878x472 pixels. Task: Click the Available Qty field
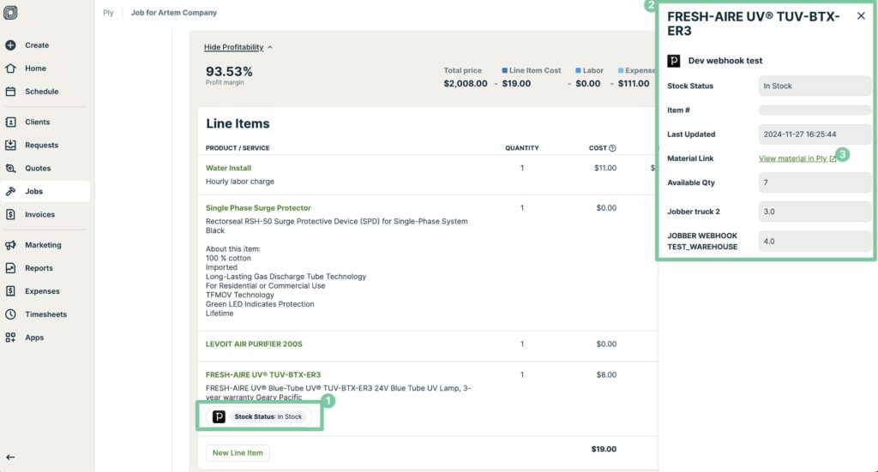tap(815, 182)
